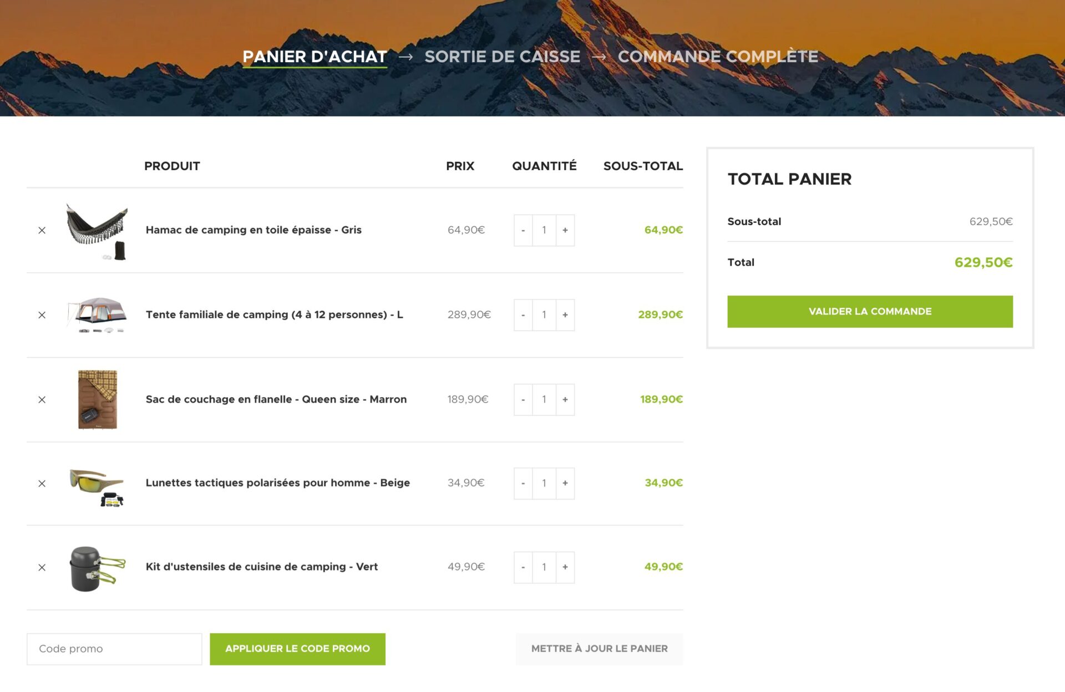Open the hammock product thumbnail
Viewport: 1065px width, 692px height.
pyautogui.click(x=97, y=231)
